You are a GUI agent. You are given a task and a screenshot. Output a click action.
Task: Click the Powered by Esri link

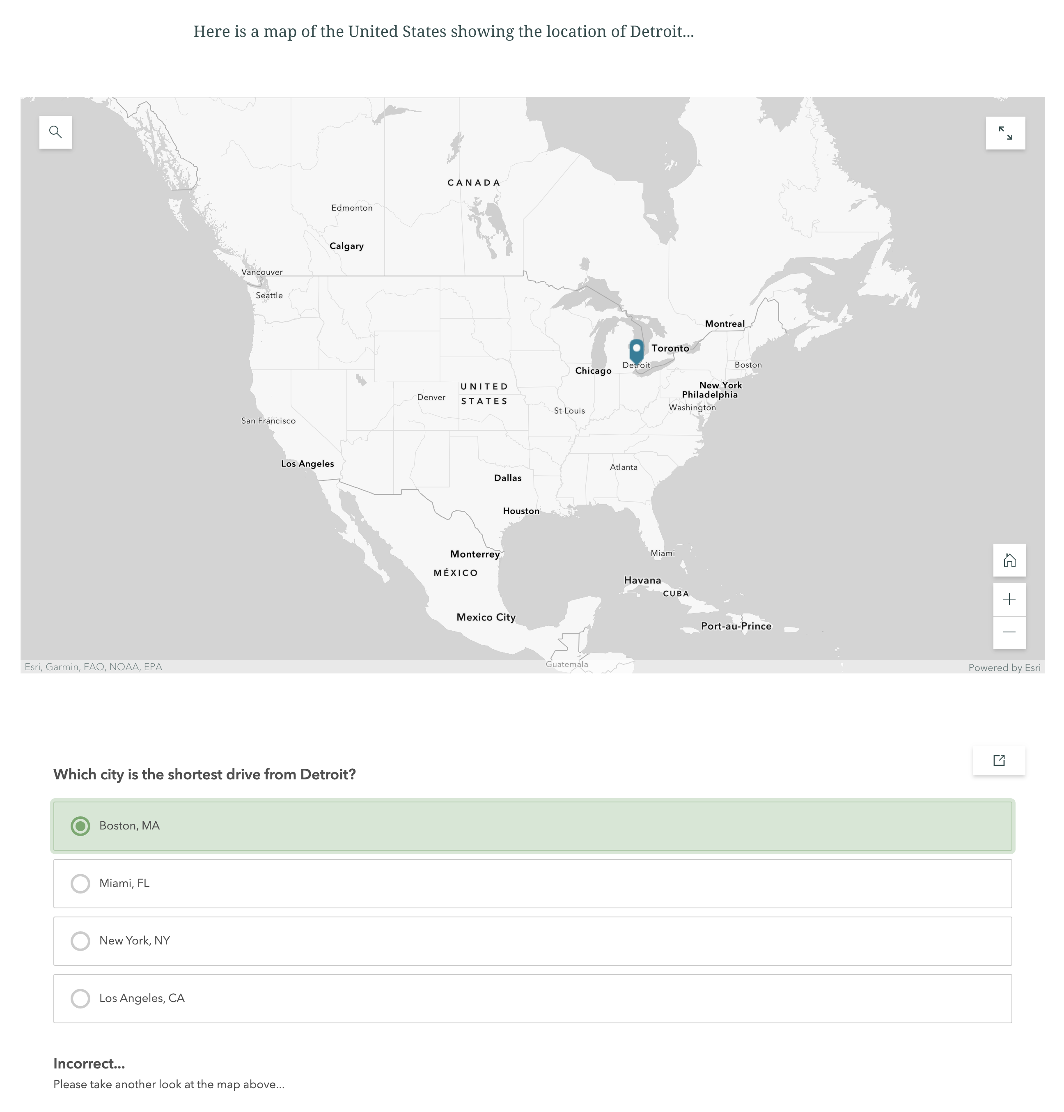coord(1004,668)
